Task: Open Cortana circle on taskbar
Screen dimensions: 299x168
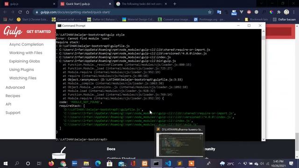Action: click(x=28, y=163)
